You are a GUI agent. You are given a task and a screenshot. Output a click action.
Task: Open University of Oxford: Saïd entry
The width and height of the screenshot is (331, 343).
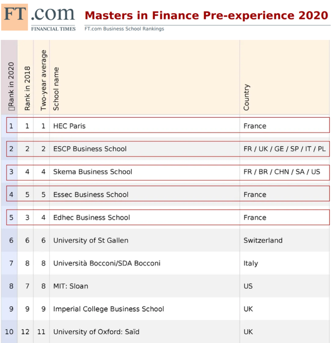(96, 332)
